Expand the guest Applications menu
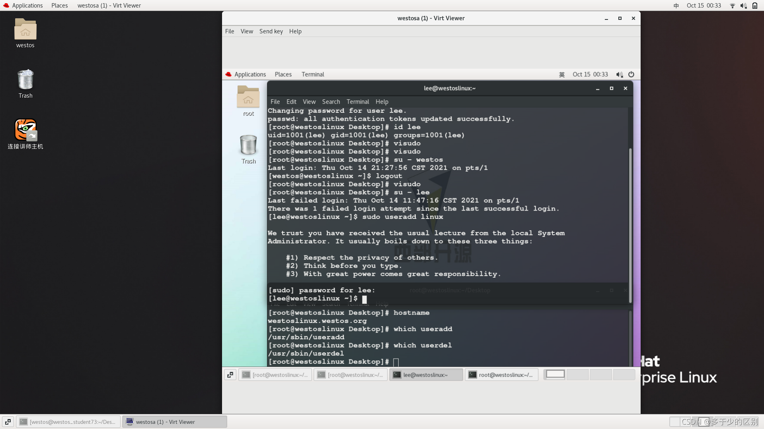The height and width of the screenshot is (429, 764). 250,74
